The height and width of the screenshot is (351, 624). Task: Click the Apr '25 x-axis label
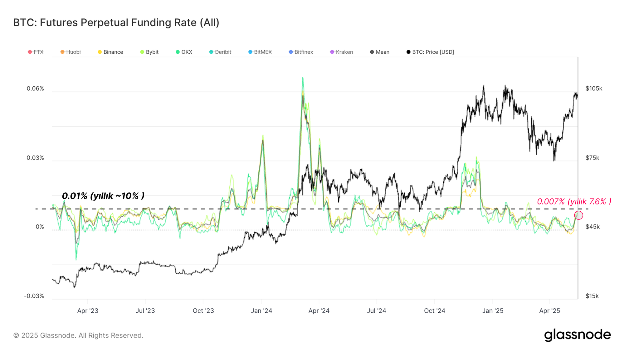click(x=550, y=311)
